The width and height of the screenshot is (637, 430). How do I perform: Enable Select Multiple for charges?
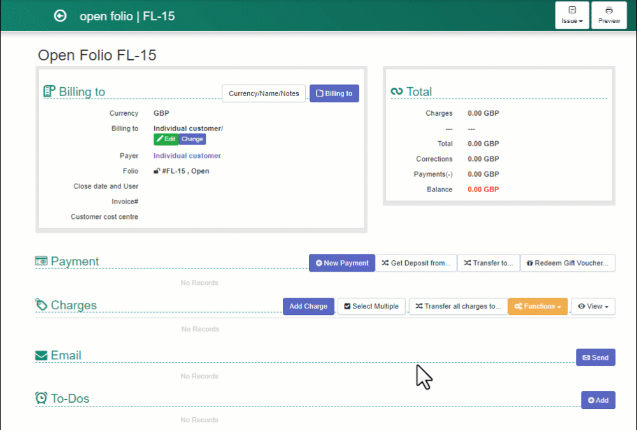click(x=371, y=306)
